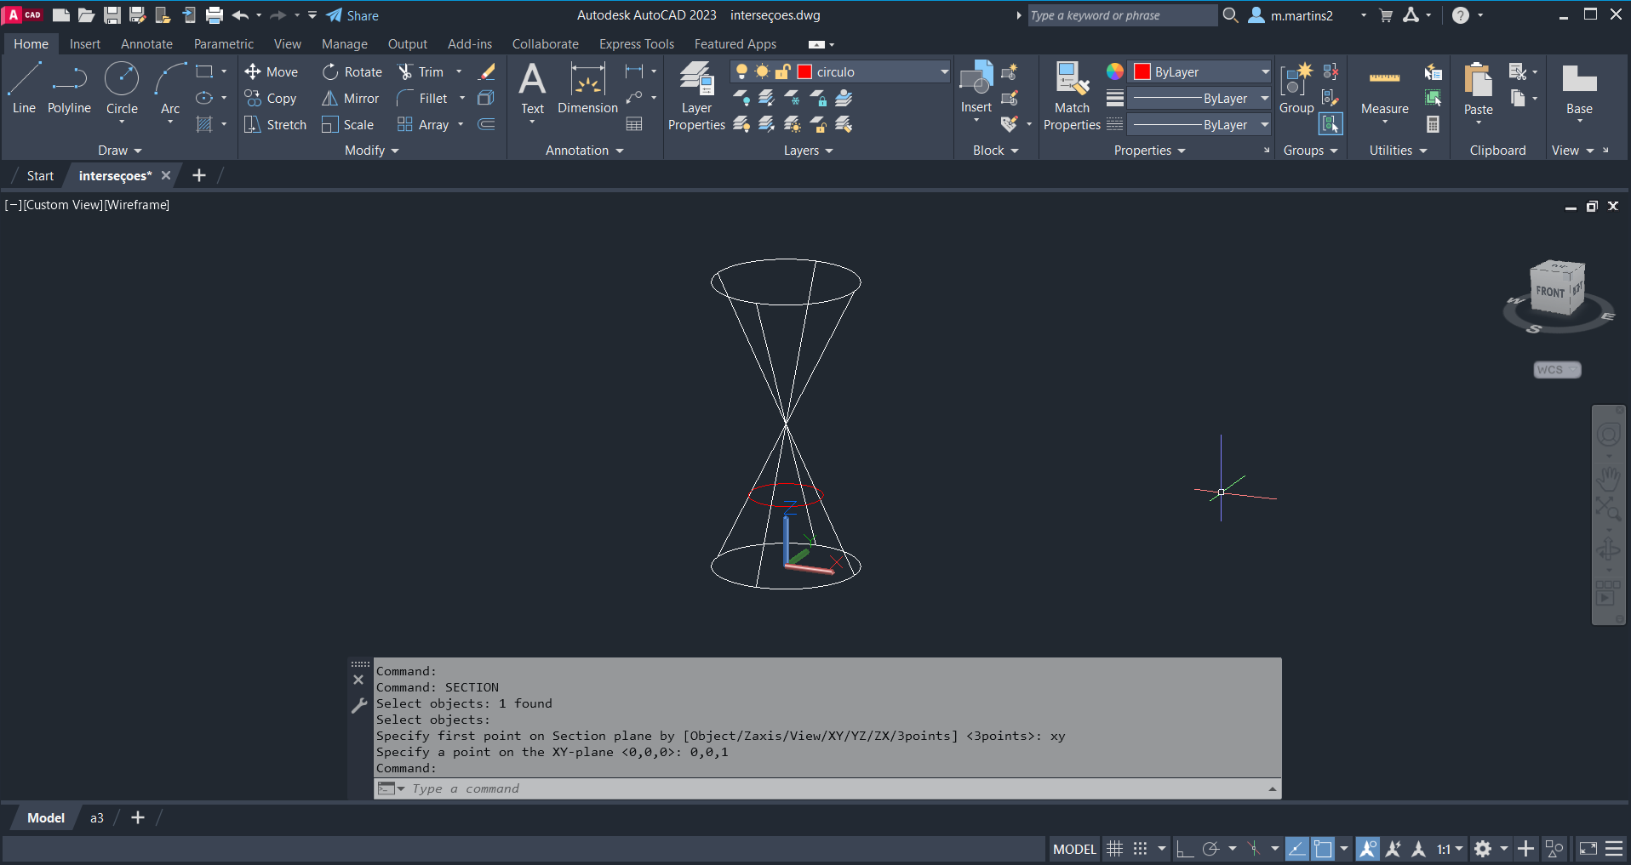Open the a3 layout tab
Image resolution: width=1631 pixels, height=865 pixels.
(97, 818)
